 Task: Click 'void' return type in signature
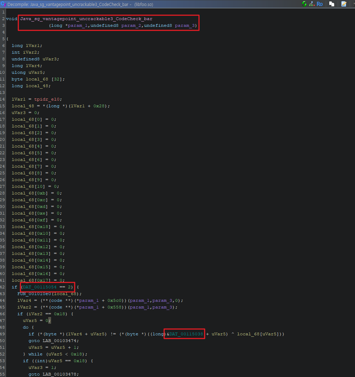coord(12,19)
